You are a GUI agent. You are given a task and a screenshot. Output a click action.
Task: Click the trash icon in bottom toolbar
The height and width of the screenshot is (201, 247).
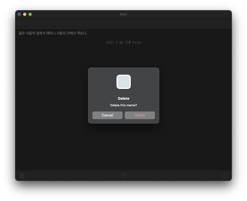[22, 175]
